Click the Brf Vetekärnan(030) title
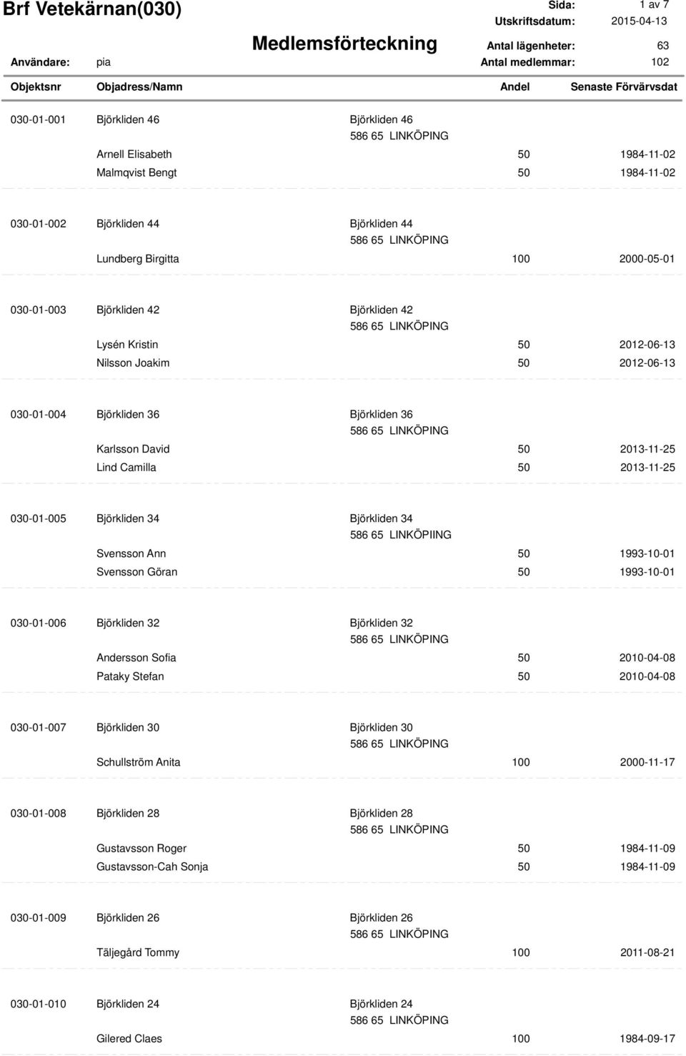 click(96, 10)
